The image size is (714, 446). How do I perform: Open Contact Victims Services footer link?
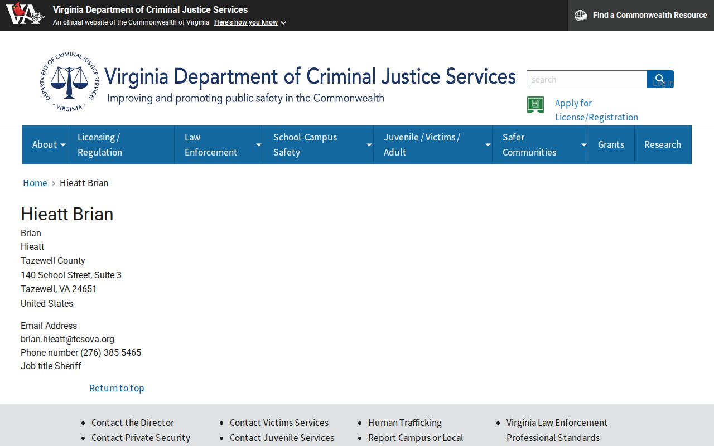coord(279,423)
